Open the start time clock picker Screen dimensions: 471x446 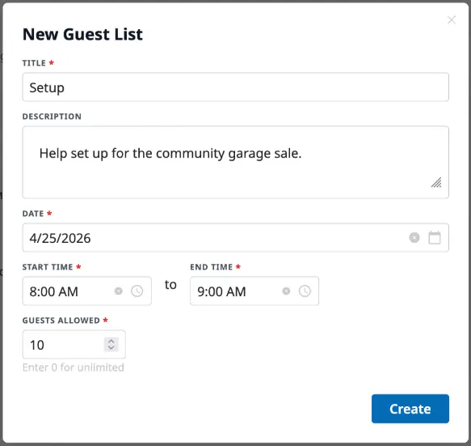point(137,291)
